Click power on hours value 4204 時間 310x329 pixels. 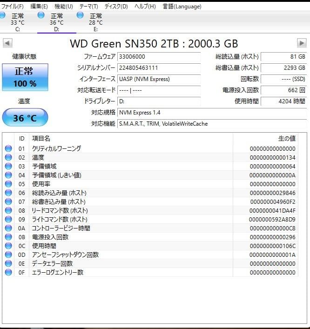pos(284,101)
